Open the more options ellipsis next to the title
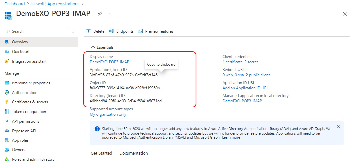Screen dimensions: 355x163 click(109, 14)
